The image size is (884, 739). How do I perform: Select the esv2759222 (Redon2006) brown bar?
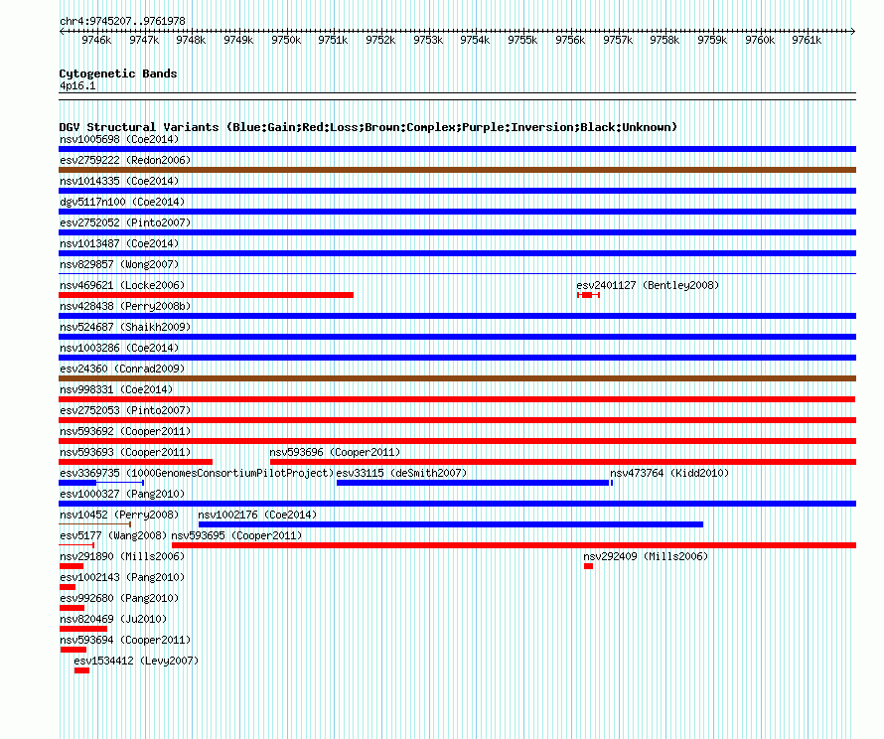[x=457, y=170]
